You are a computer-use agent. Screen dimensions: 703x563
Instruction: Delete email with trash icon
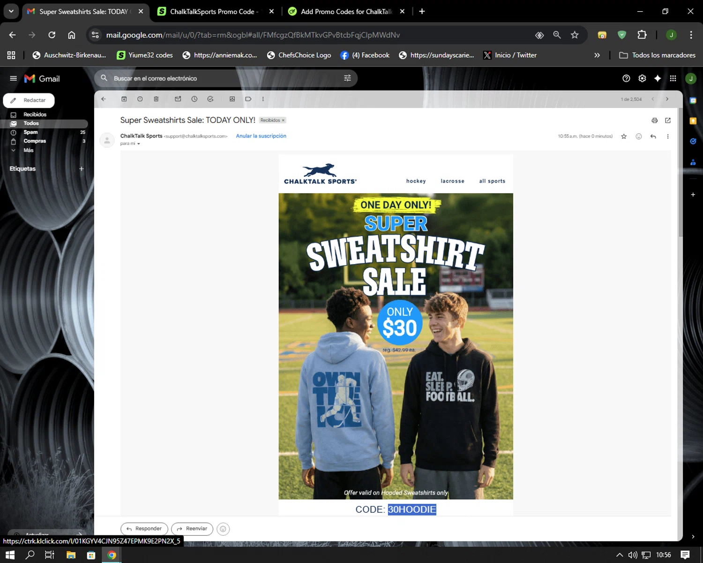coord(156,99)
